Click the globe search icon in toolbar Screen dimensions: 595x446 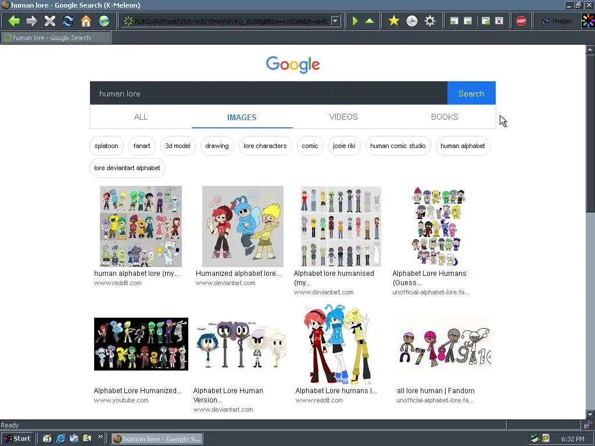tap(104, 21)
